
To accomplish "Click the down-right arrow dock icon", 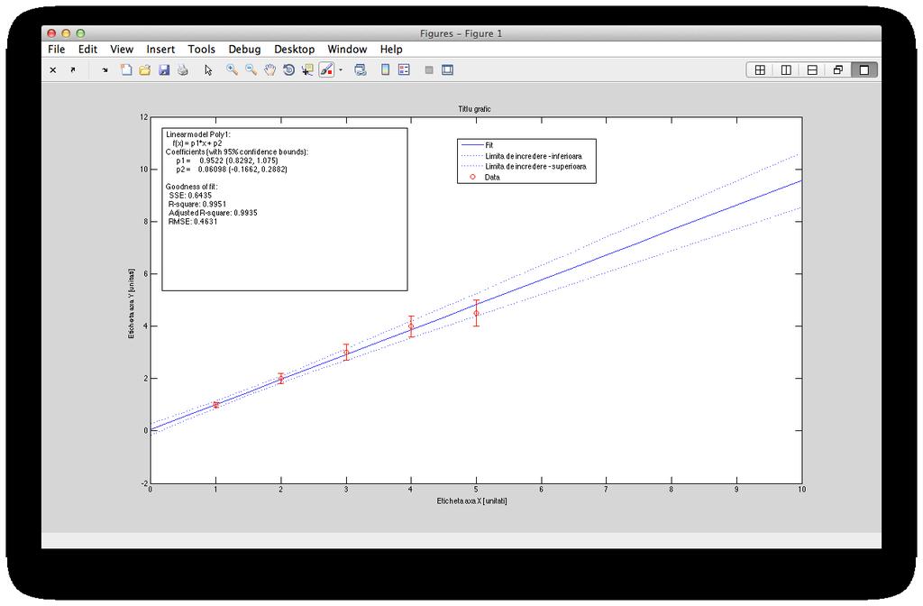I will point(105,70).
